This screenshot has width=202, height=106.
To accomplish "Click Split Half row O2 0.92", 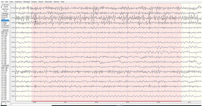I will (x=4, y=49).
